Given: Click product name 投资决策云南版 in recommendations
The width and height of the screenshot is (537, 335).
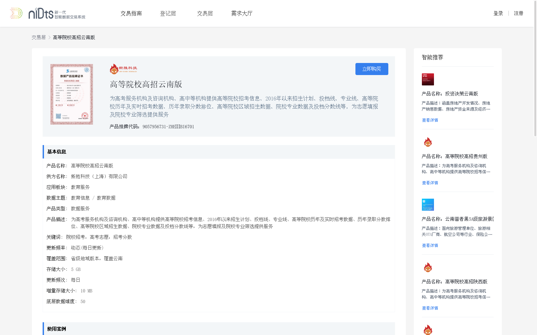Looking at the screenshot, I should pos(461,94).
